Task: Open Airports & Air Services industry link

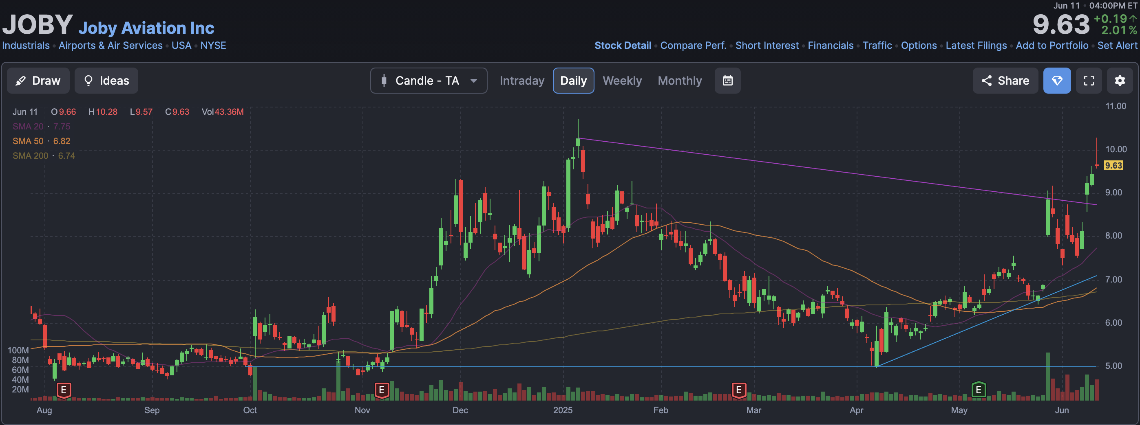Action: pyautogui.click(x=110, y=46)
